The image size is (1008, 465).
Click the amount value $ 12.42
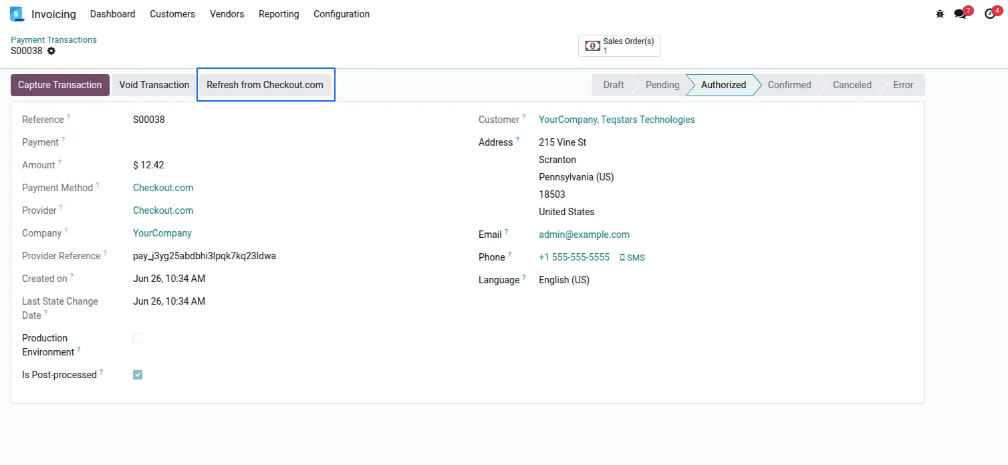tap(148, 165)
